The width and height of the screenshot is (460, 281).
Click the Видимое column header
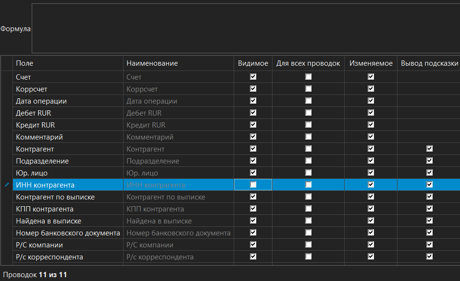253,63
